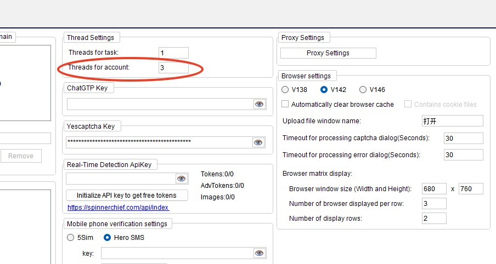
Task: Focus the Threads for task field
Action: 173,53
